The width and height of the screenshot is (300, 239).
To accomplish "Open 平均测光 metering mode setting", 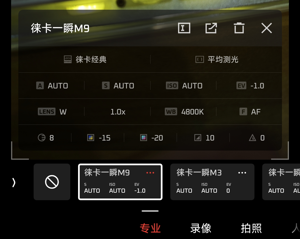I will pyautogui.click(x=217, y=59).
